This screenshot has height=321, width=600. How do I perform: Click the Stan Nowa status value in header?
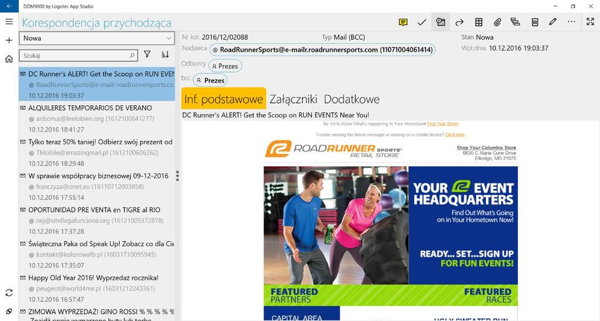(x=485, y=37)
